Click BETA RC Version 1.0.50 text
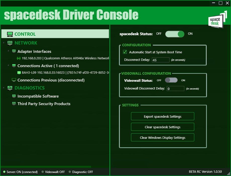The image size is (231, 176). (205, 171)
